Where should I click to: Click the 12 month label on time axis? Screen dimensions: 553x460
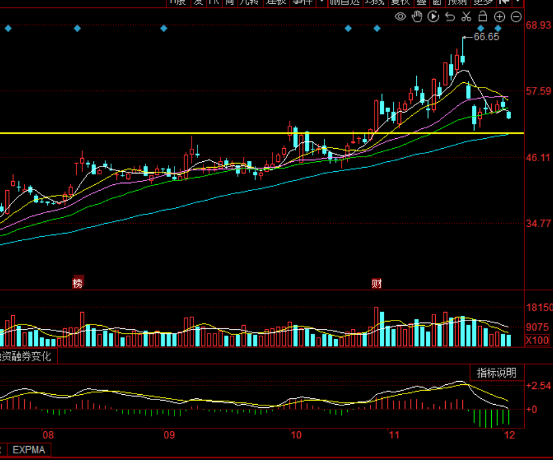click(510, 434)
